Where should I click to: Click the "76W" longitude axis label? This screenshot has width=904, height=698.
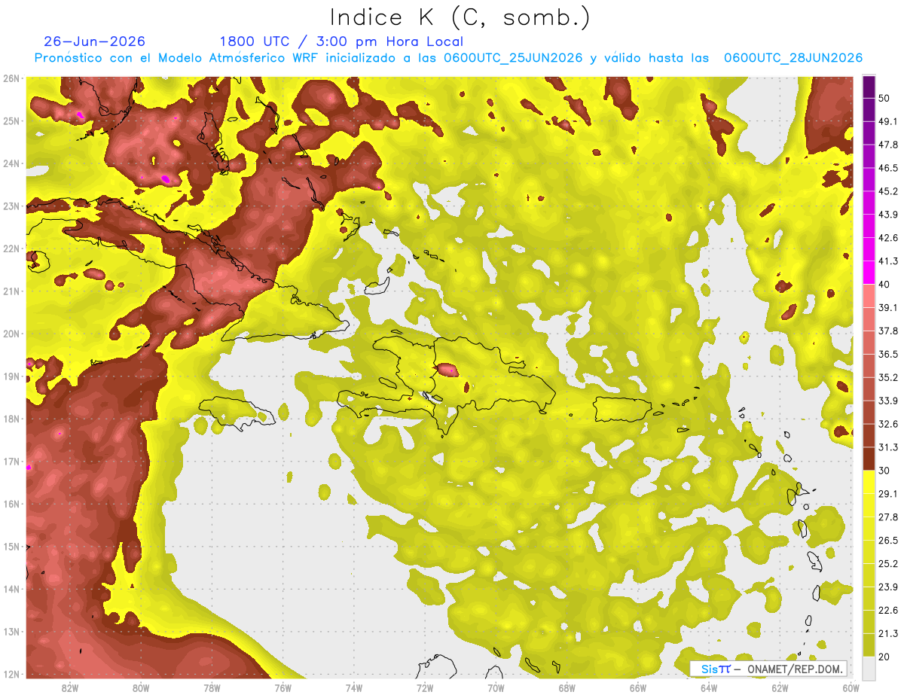(283, 687)
